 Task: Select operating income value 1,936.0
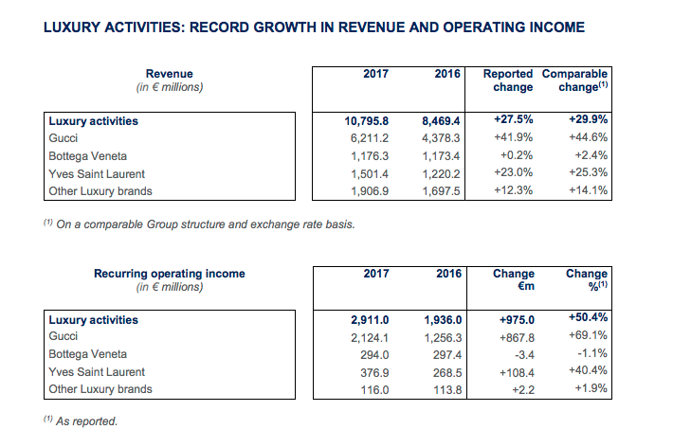(443, 320)
